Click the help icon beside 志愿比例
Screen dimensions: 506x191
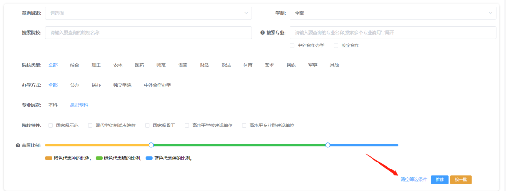[18, 145]
